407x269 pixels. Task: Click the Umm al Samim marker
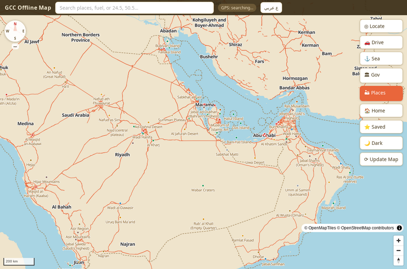(298, 186)
